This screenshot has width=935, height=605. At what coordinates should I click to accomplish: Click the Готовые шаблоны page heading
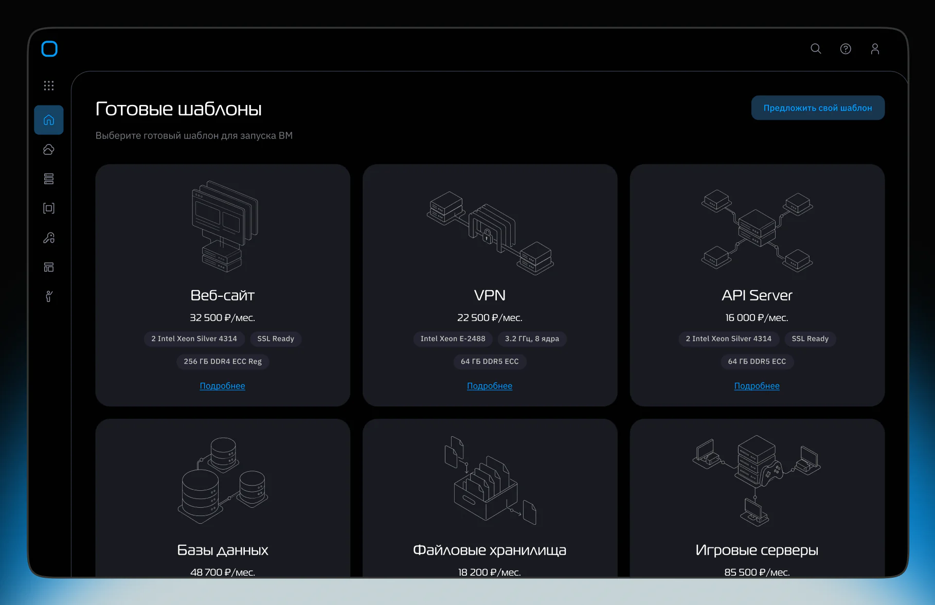point(178,109)
